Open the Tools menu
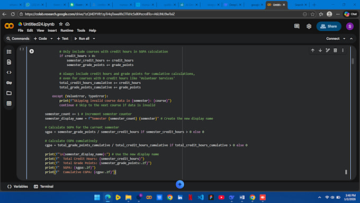Viewport: 360px width, 203px height. pos(81,30)
